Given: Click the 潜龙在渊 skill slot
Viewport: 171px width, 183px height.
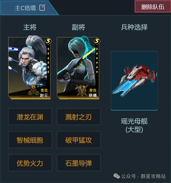Looking at the screenshot, I should click(30, 117).
